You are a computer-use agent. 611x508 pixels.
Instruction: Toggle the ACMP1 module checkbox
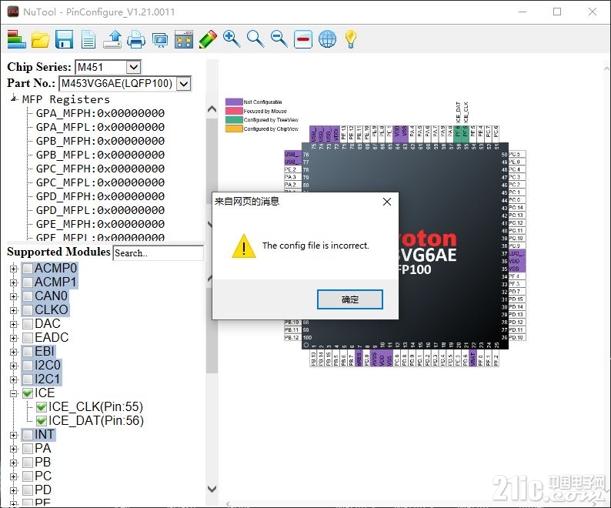[x=28, y=282]
